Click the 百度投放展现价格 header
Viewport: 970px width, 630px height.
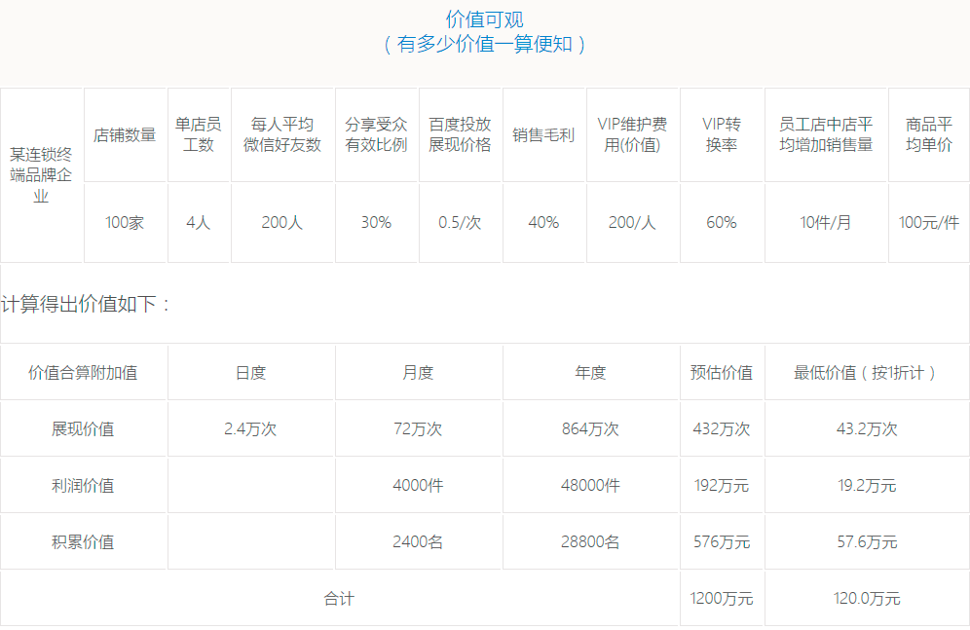coord(460,134)
